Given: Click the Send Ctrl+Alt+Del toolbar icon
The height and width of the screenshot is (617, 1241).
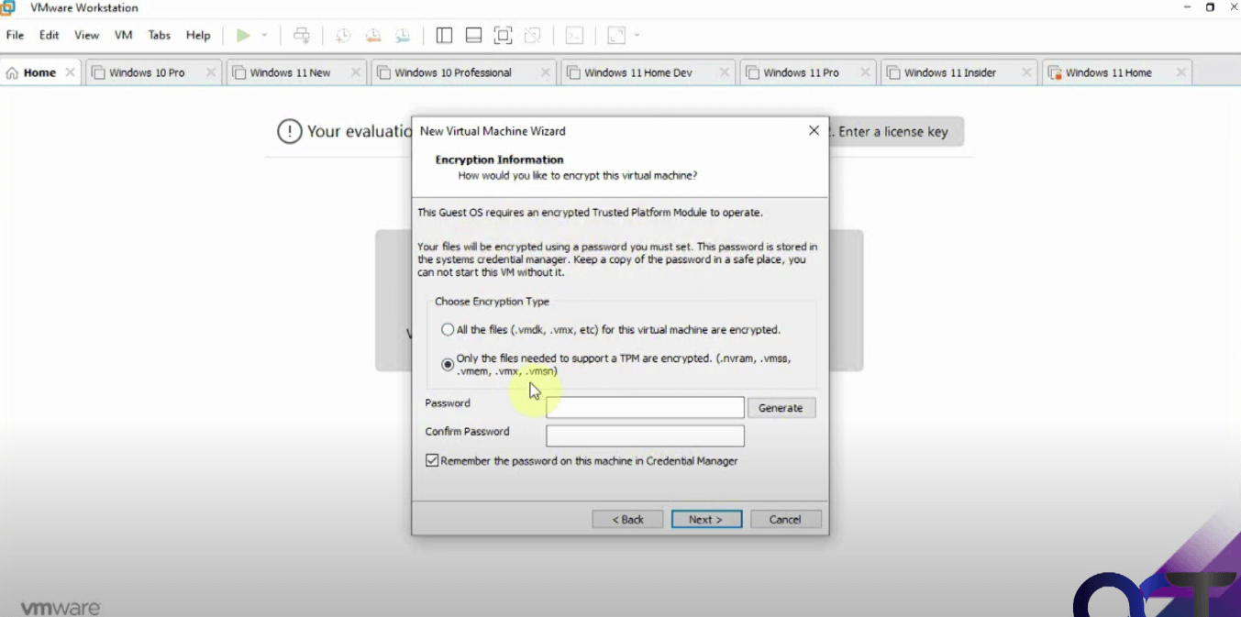Looking at the screenshot, I should click(x=302, y=35).
